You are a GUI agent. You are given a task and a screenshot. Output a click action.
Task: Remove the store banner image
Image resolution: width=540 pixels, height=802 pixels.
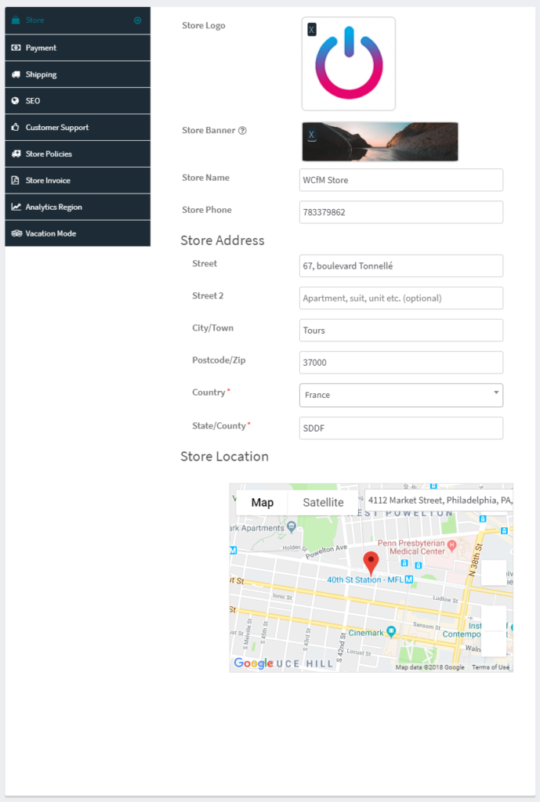(311, 135)
